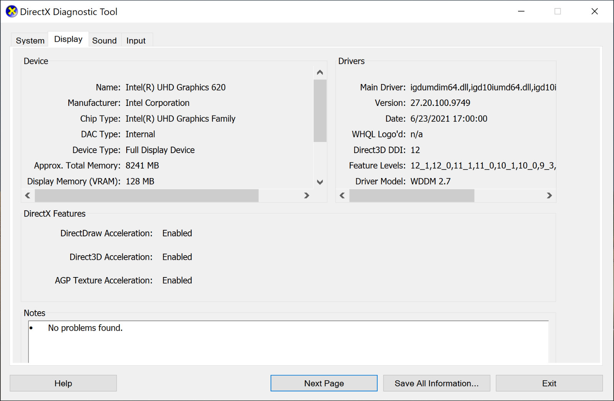Image resolution: width=614 pixels, height=401 pixels.
Task: Click the Drivers panel horizontal scrollbar thumb
Action: (412, 195)
